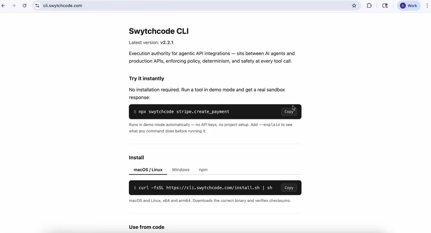
Task: Click the curl install.sh command text
Action: pyautogui.click(x=205, y=188)
